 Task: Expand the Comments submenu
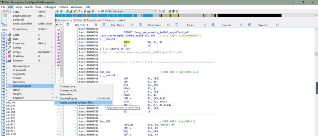[31, 70]
